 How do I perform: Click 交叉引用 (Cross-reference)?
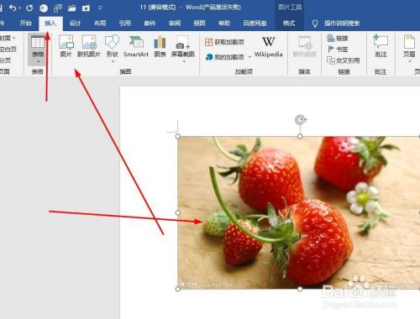[x=344, y=60]
